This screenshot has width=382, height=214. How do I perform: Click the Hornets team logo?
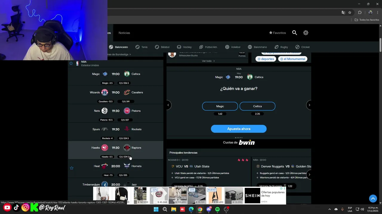tap(127, 166)
